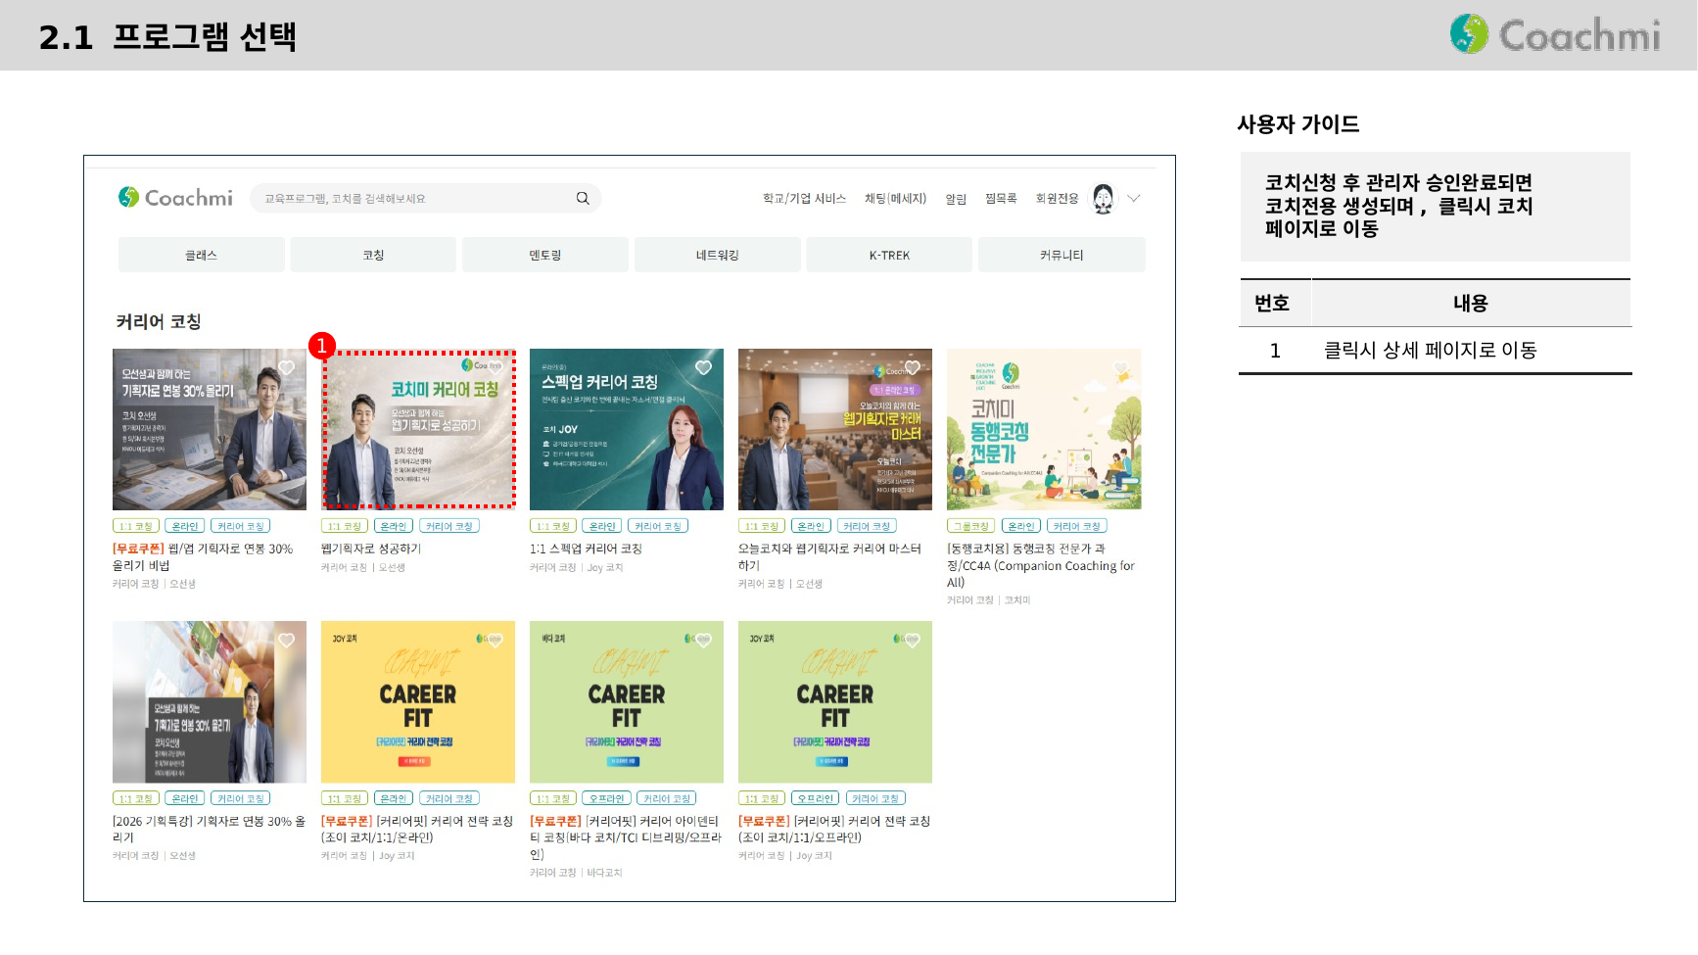Open the 웹기획자로 커리어 마스터 lecture-hall thumbnail
Image resolution: width=1698 pixels, height=955 pixels.
click(x=835, y=429)
